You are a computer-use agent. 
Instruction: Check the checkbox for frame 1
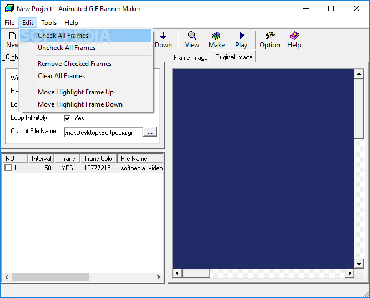8,168
